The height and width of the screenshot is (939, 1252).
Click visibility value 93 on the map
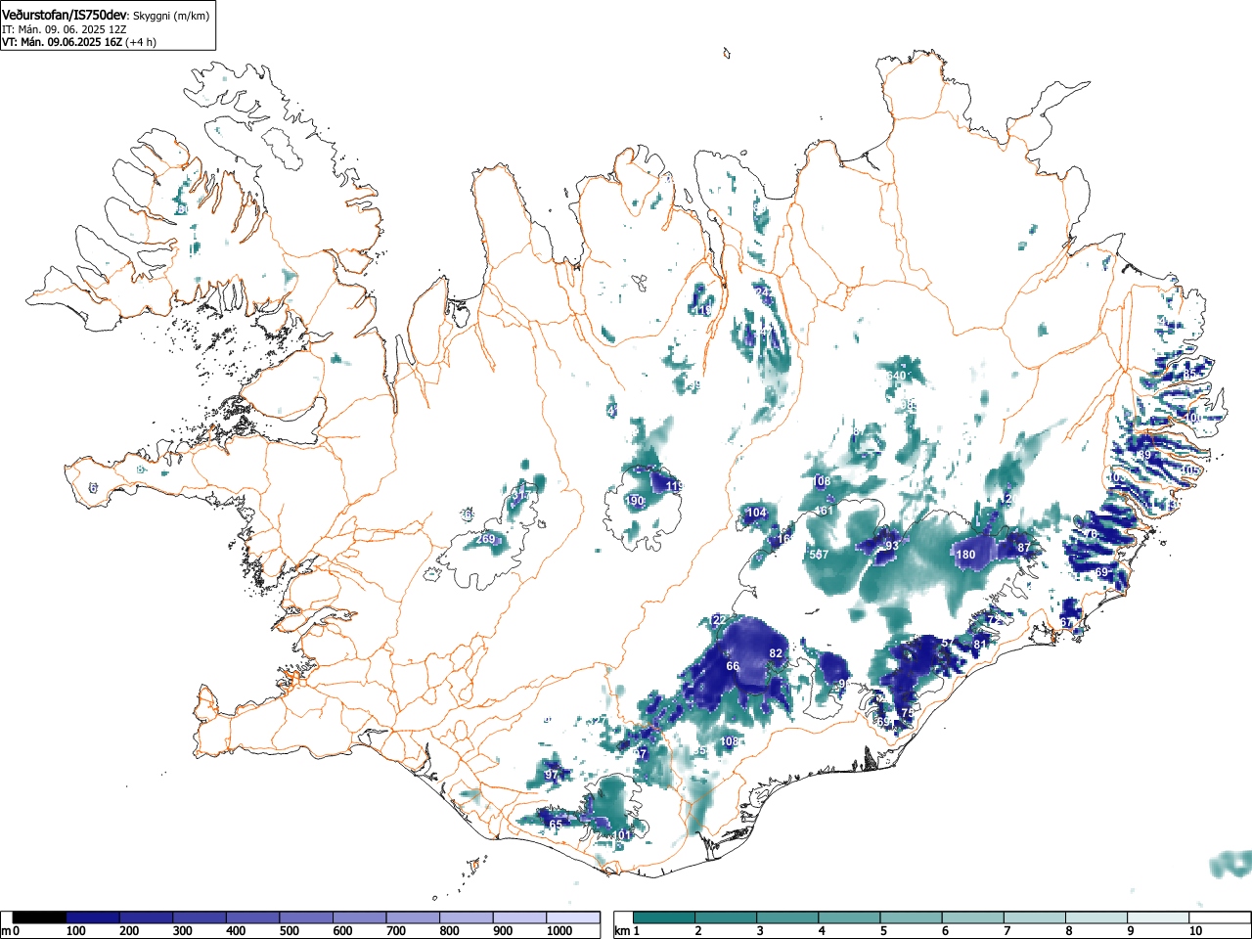[x=891, y=546]
